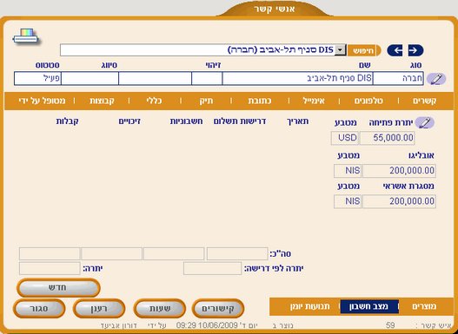Open the contact selection dropdown arrow
Screen dimensions: 458x334
(340, 50)
